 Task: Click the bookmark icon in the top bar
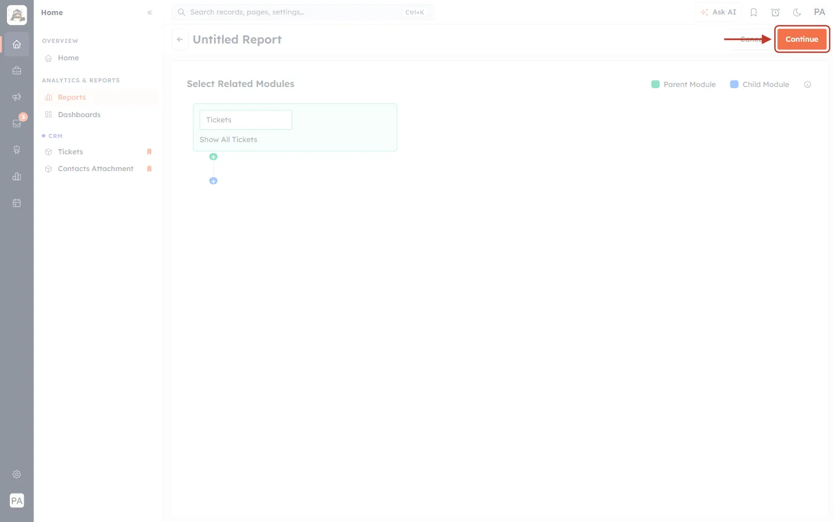pyautogui.click(x=754, y=12)
